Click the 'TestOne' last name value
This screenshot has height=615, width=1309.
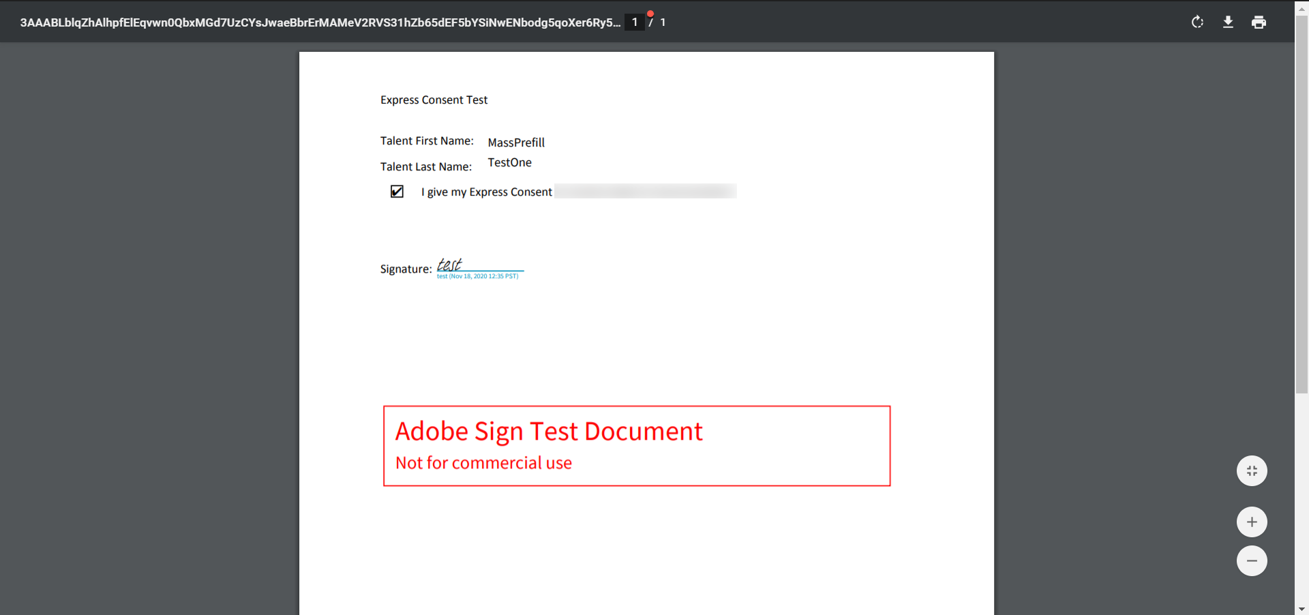click(509, 162)
